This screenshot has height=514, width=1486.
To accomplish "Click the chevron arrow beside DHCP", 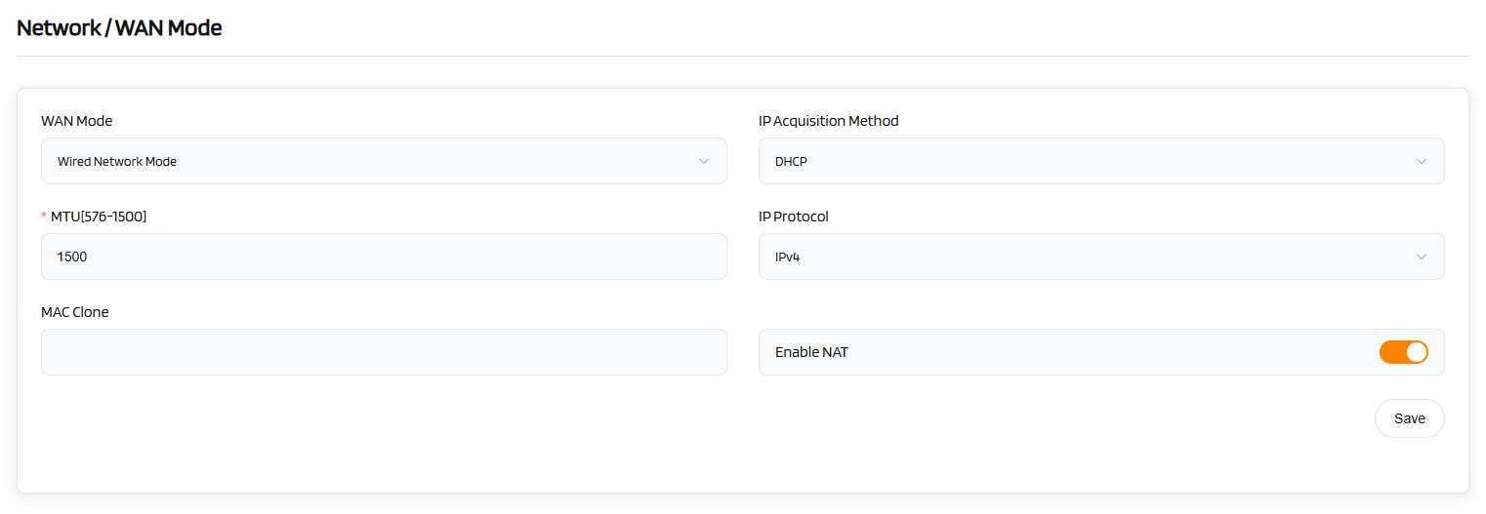I will pos(1422,161).
